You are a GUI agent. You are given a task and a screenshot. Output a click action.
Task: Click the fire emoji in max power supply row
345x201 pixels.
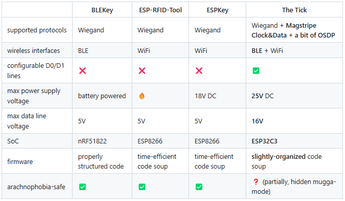[142, 96]
